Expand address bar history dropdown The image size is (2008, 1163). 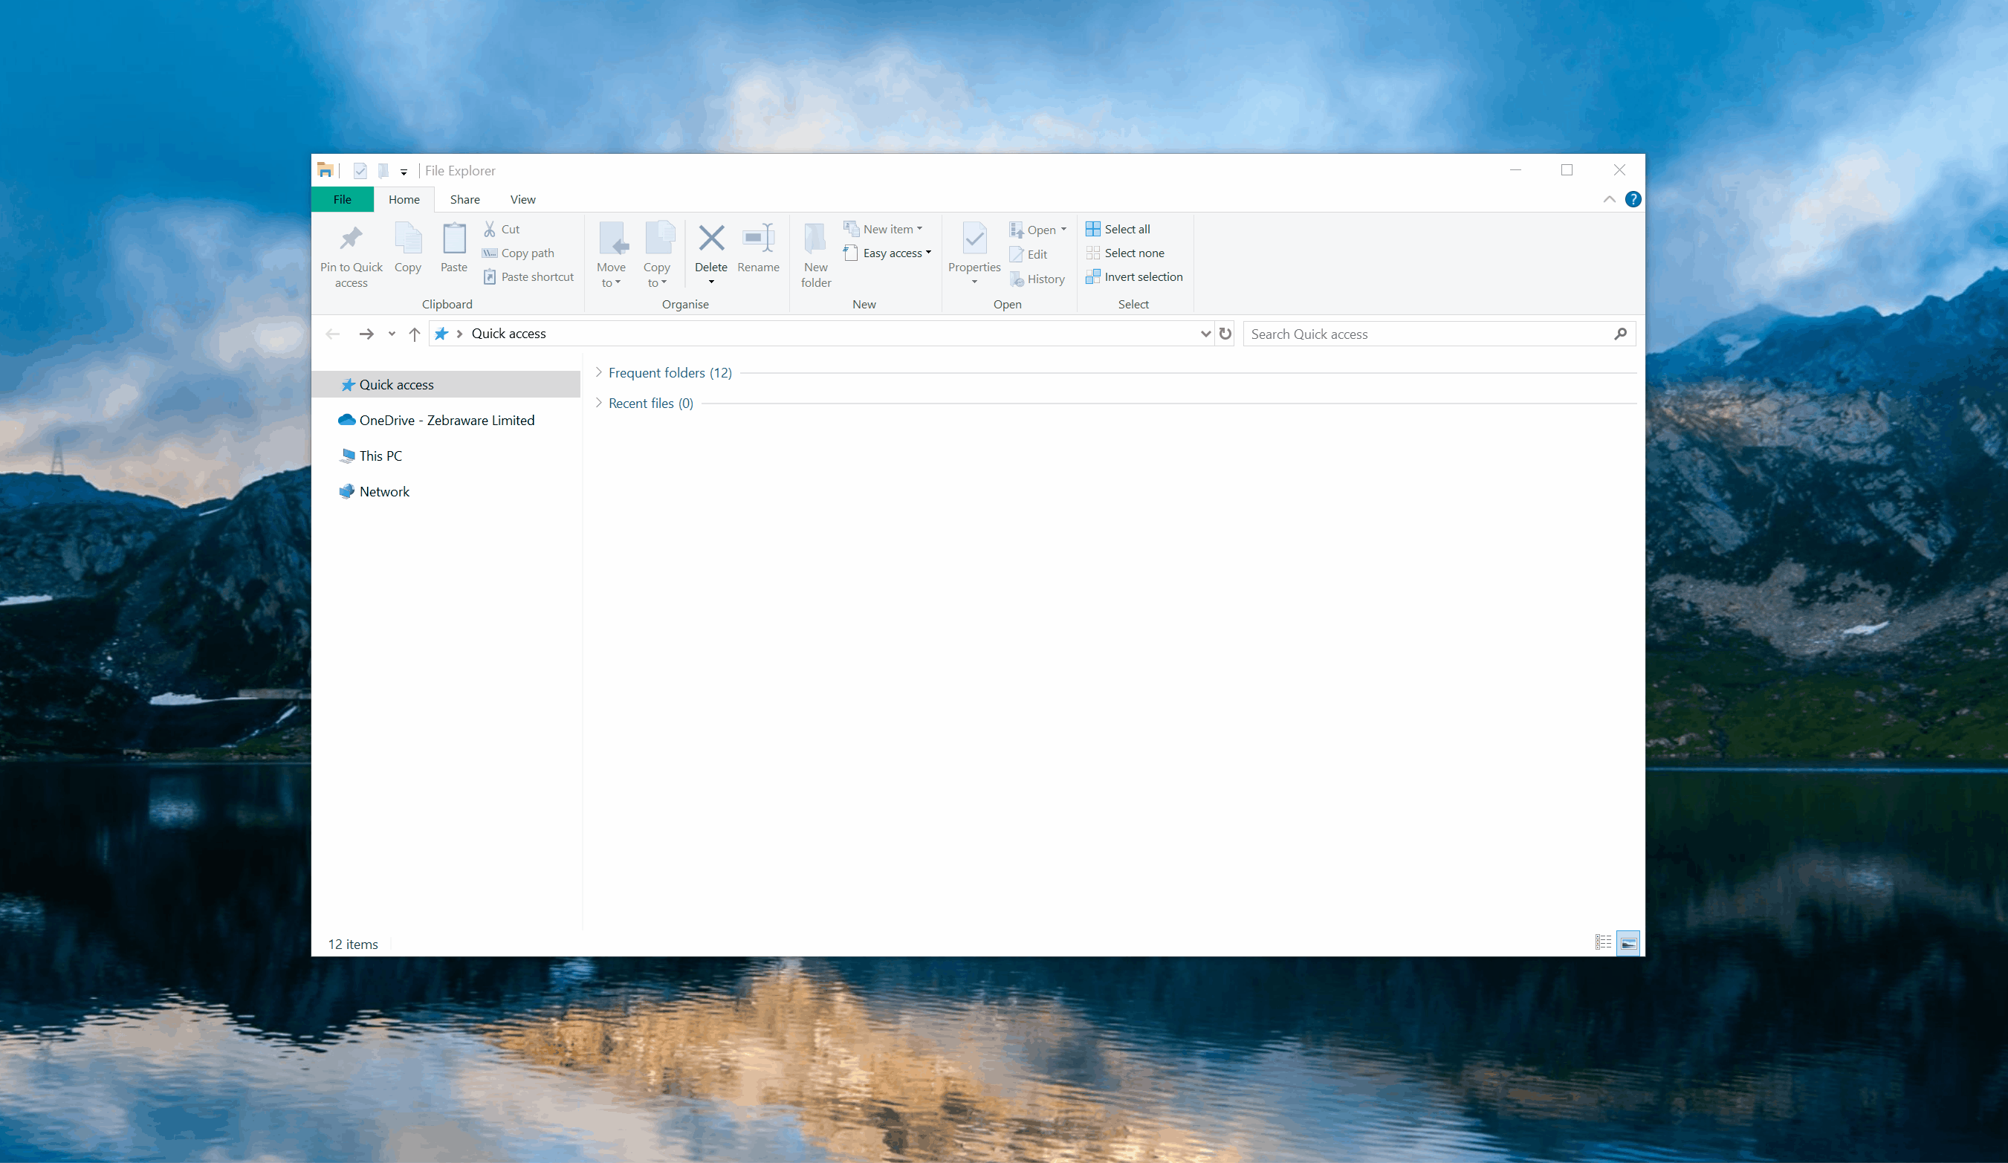[1205, 334]
